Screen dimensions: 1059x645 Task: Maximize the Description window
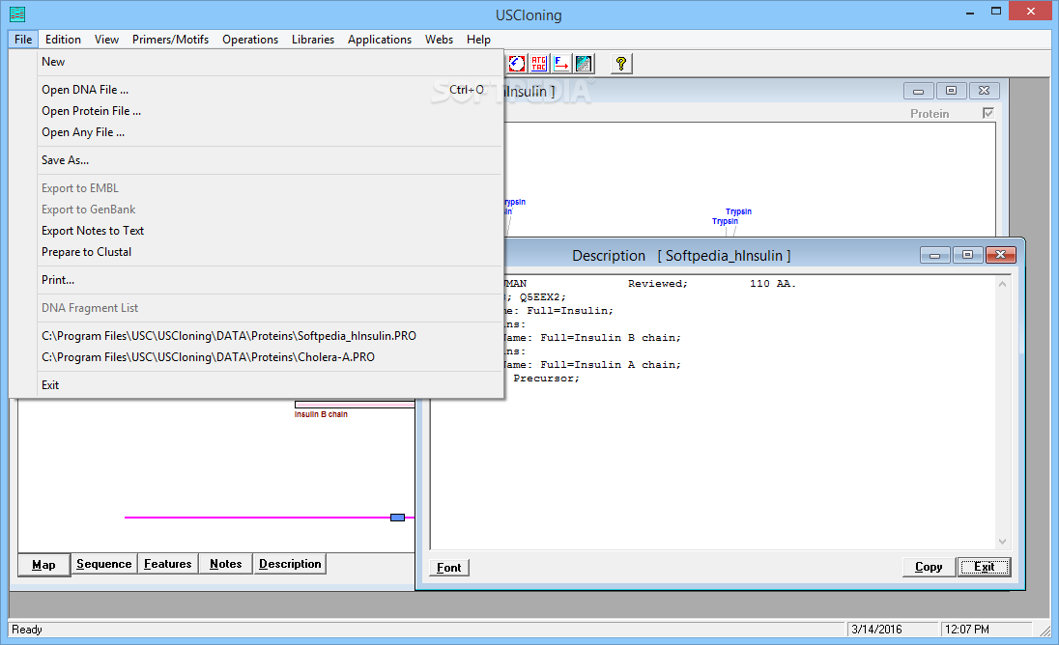click(x=968, y=254)
